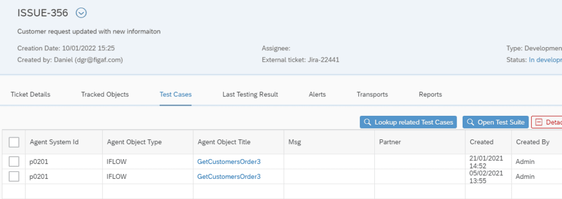The image size is (562, 199).
Task: Click p0201 in the 05/02/2021 row
Action: click(39, 177)
